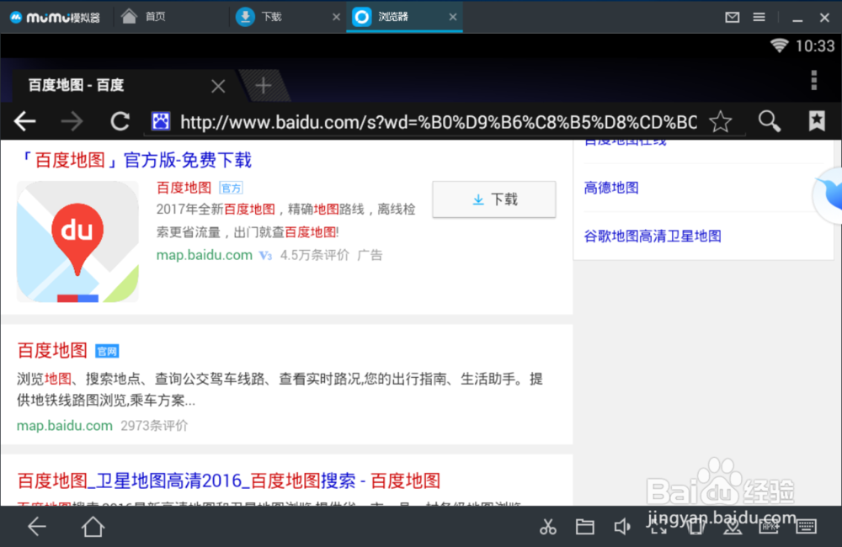The width and height of the screenshot is (842, 547).
Task: Click the install APK icon
Action: coord(769,527)
